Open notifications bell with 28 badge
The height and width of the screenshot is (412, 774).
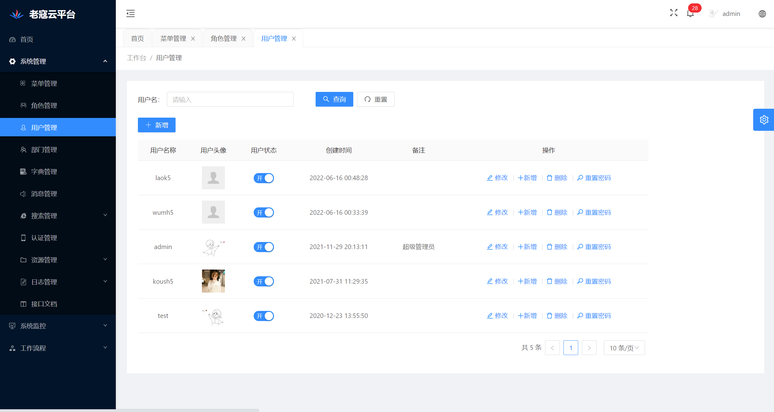[x=690, y=13]
